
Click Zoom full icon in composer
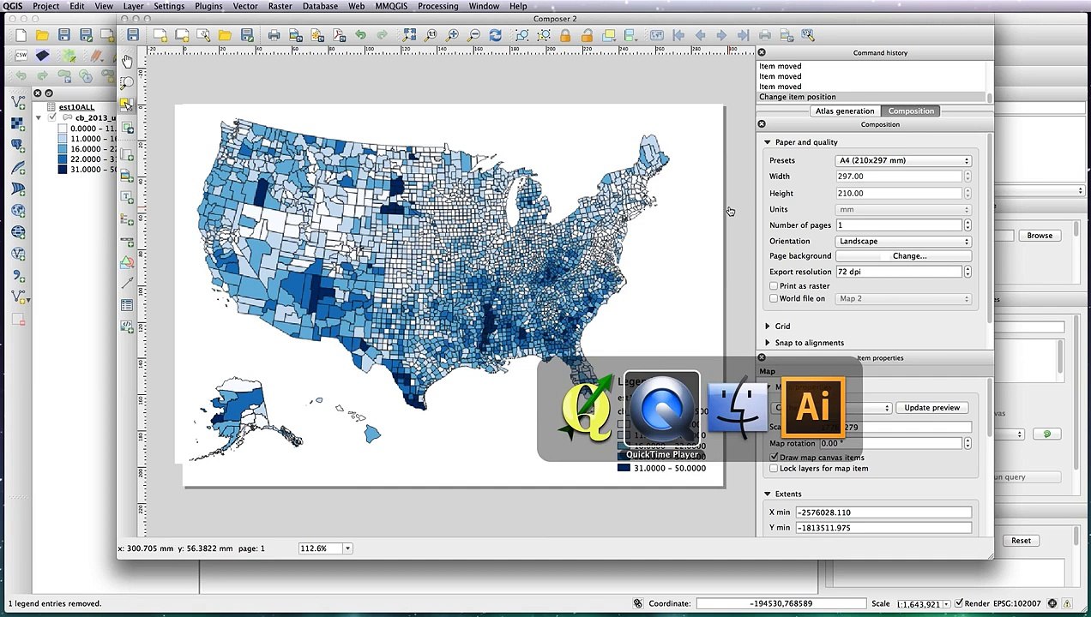[x=409, y=35]
